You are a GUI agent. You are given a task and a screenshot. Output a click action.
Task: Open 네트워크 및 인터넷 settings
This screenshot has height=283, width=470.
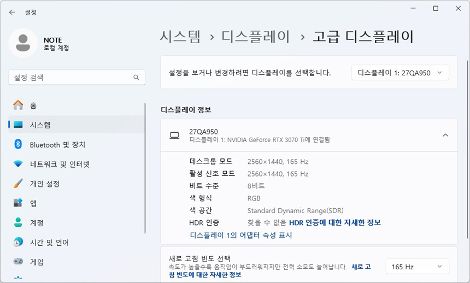(x=59, y=164)
